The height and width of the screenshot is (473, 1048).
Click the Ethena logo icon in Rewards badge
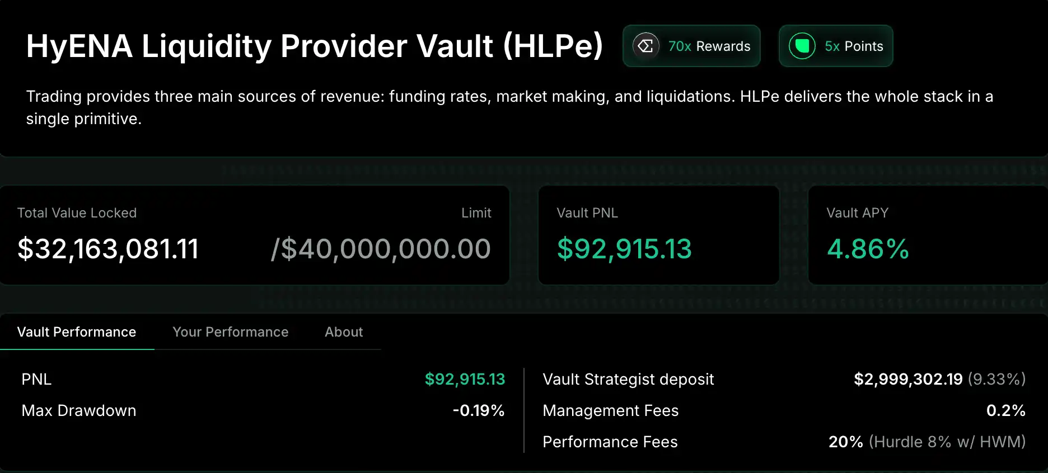click(x=645, y=46)
